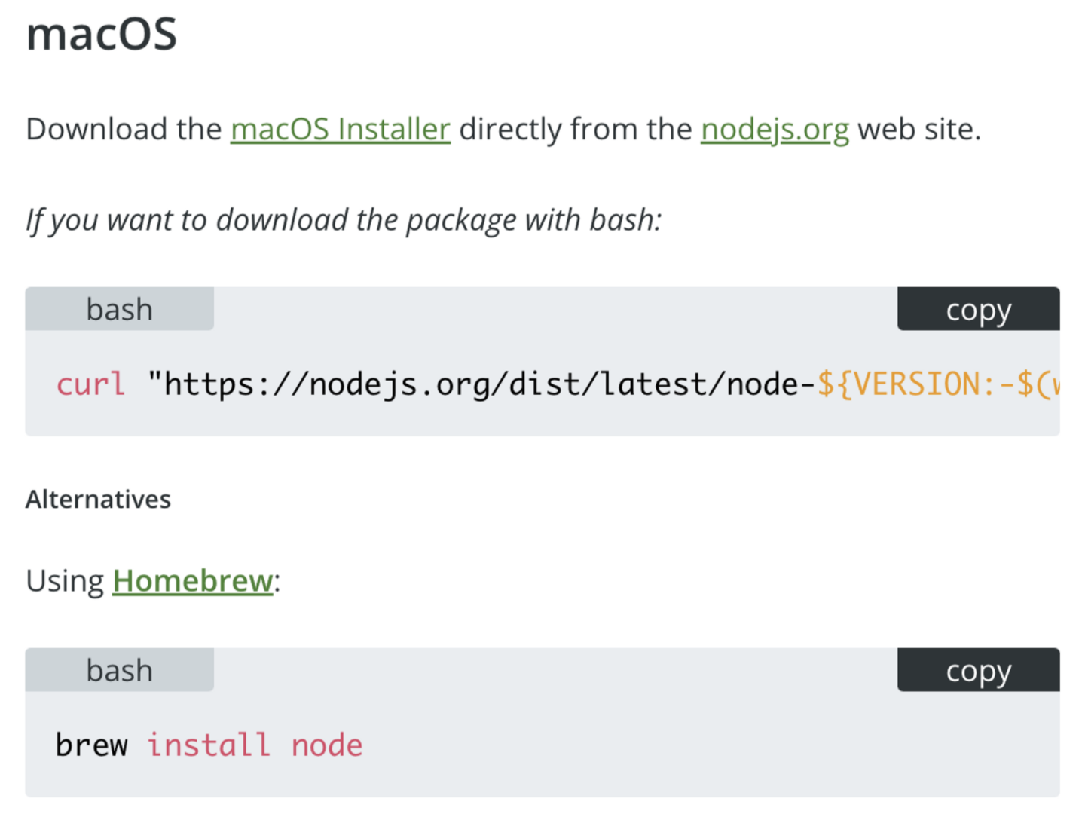Click the bash label above brew command
The height and width of the screenshot is (817, 1082).
[120, 670]
